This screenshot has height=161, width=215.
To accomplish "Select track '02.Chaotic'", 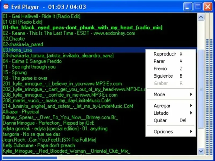I will [14, 39].
